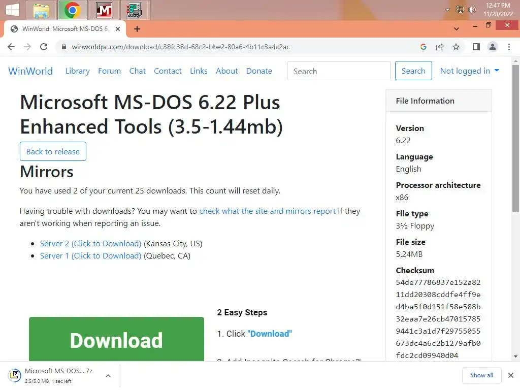This screenshot has width=520, height=390.
Task: Close the downloads bar
Action: (511, 375)
